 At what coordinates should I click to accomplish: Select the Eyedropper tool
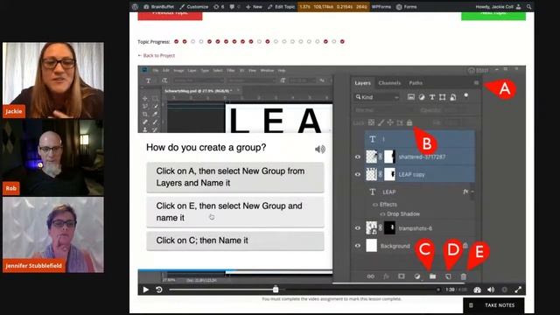tap(155, 114)
